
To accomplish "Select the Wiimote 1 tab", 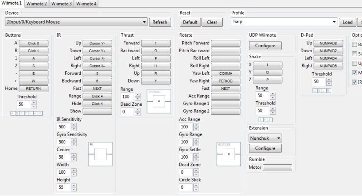I will pos(12,3).
